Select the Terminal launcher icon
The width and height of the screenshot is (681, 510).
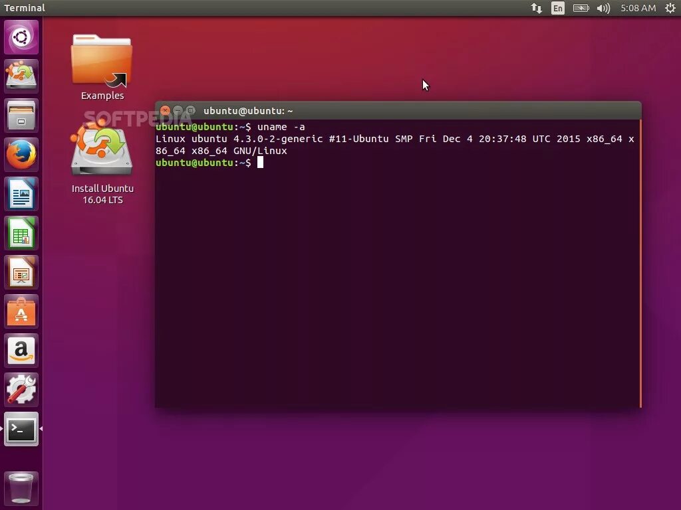(x=21, y=429)
